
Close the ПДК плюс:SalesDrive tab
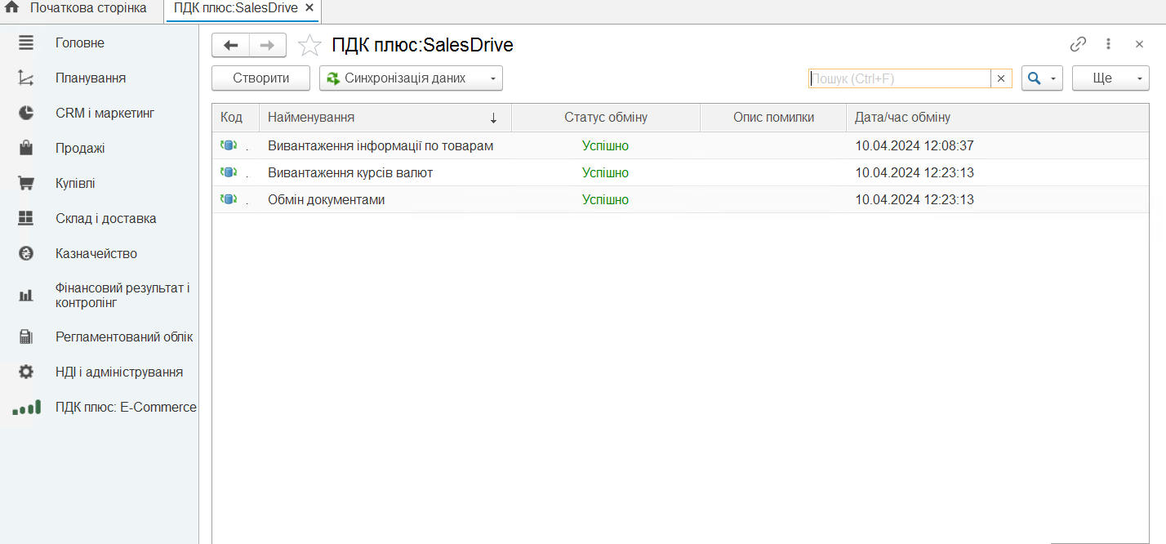(309, 8)
